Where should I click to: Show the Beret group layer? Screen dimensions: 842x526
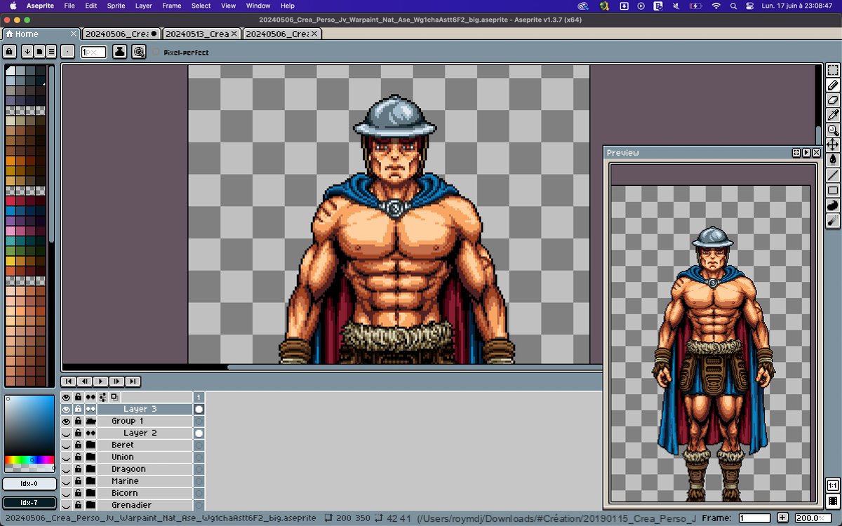[x=67, y=445]
